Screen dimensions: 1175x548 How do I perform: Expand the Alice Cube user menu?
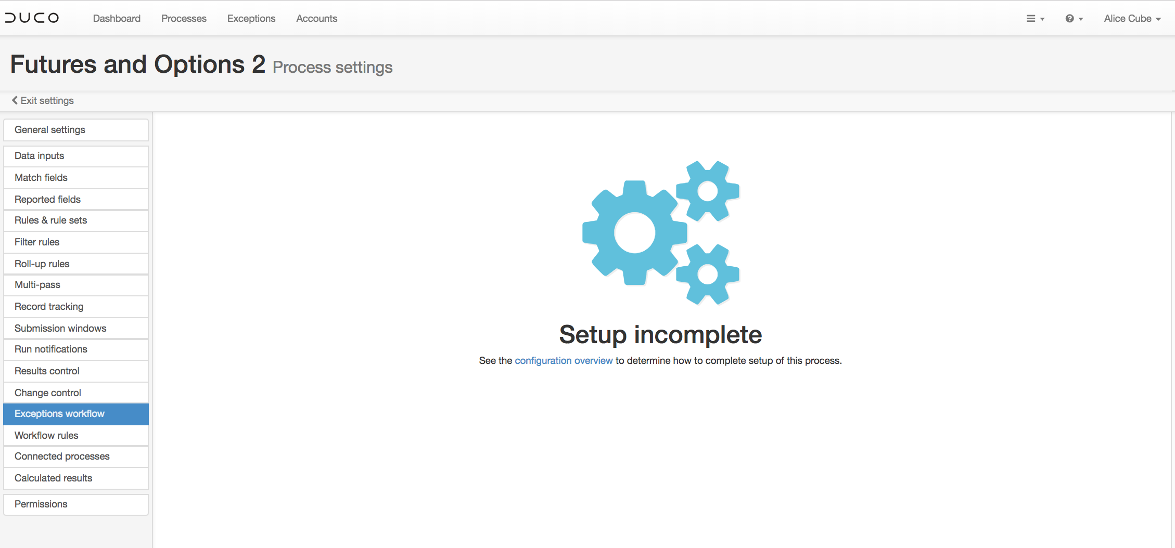click(x=1132, y=19)
